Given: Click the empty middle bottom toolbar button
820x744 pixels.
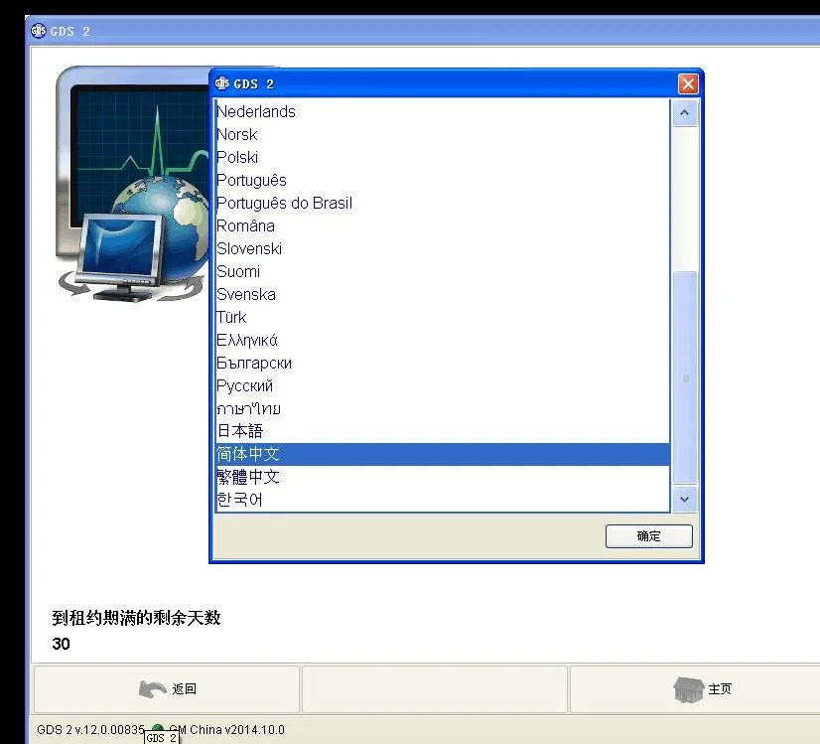Looking at the screenshot, I should tap(434, 688).
